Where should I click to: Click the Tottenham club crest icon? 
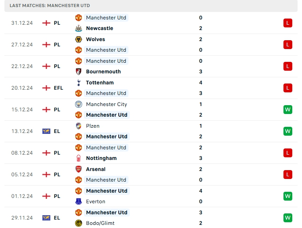tap(79, 83)
